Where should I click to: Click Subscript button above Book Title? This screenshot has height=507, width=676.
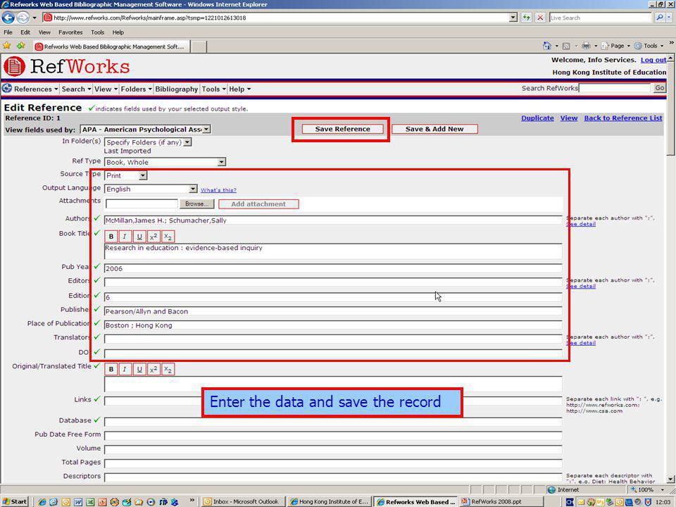168,237
